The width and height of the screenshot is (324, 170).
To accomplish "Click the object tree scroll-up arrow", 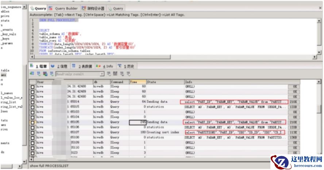I will [24, 7].
